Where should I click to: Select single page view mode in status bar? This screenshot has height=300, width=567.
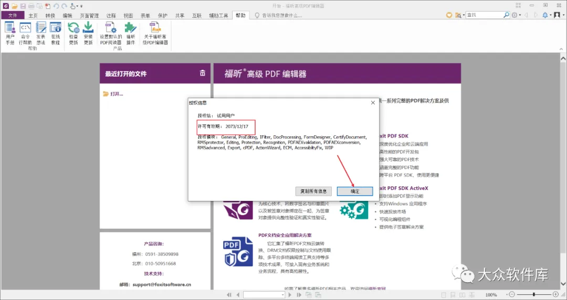tap(444, 295)
